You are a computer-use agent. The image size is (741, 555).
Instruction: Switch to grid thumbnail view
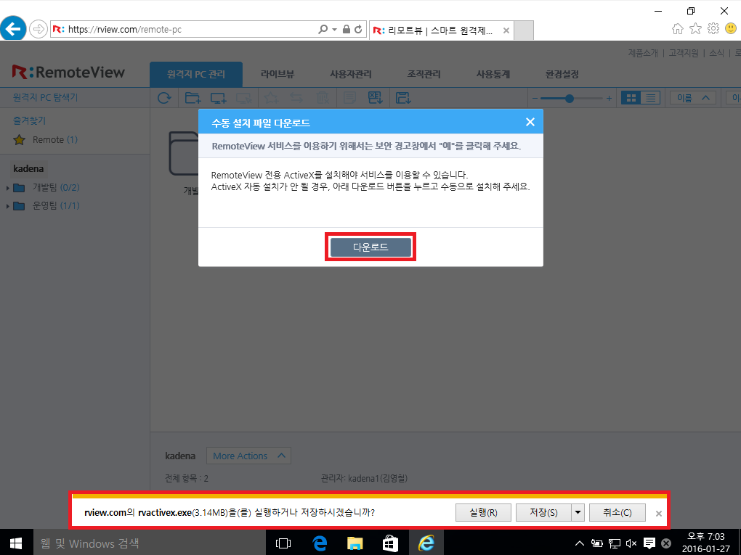pyautogui.click(x=631, y=98)
